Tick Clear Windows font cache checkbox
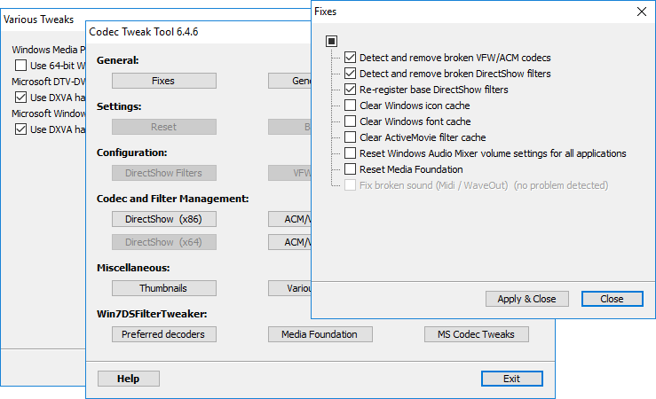656x399 pixels. point(350,121)
